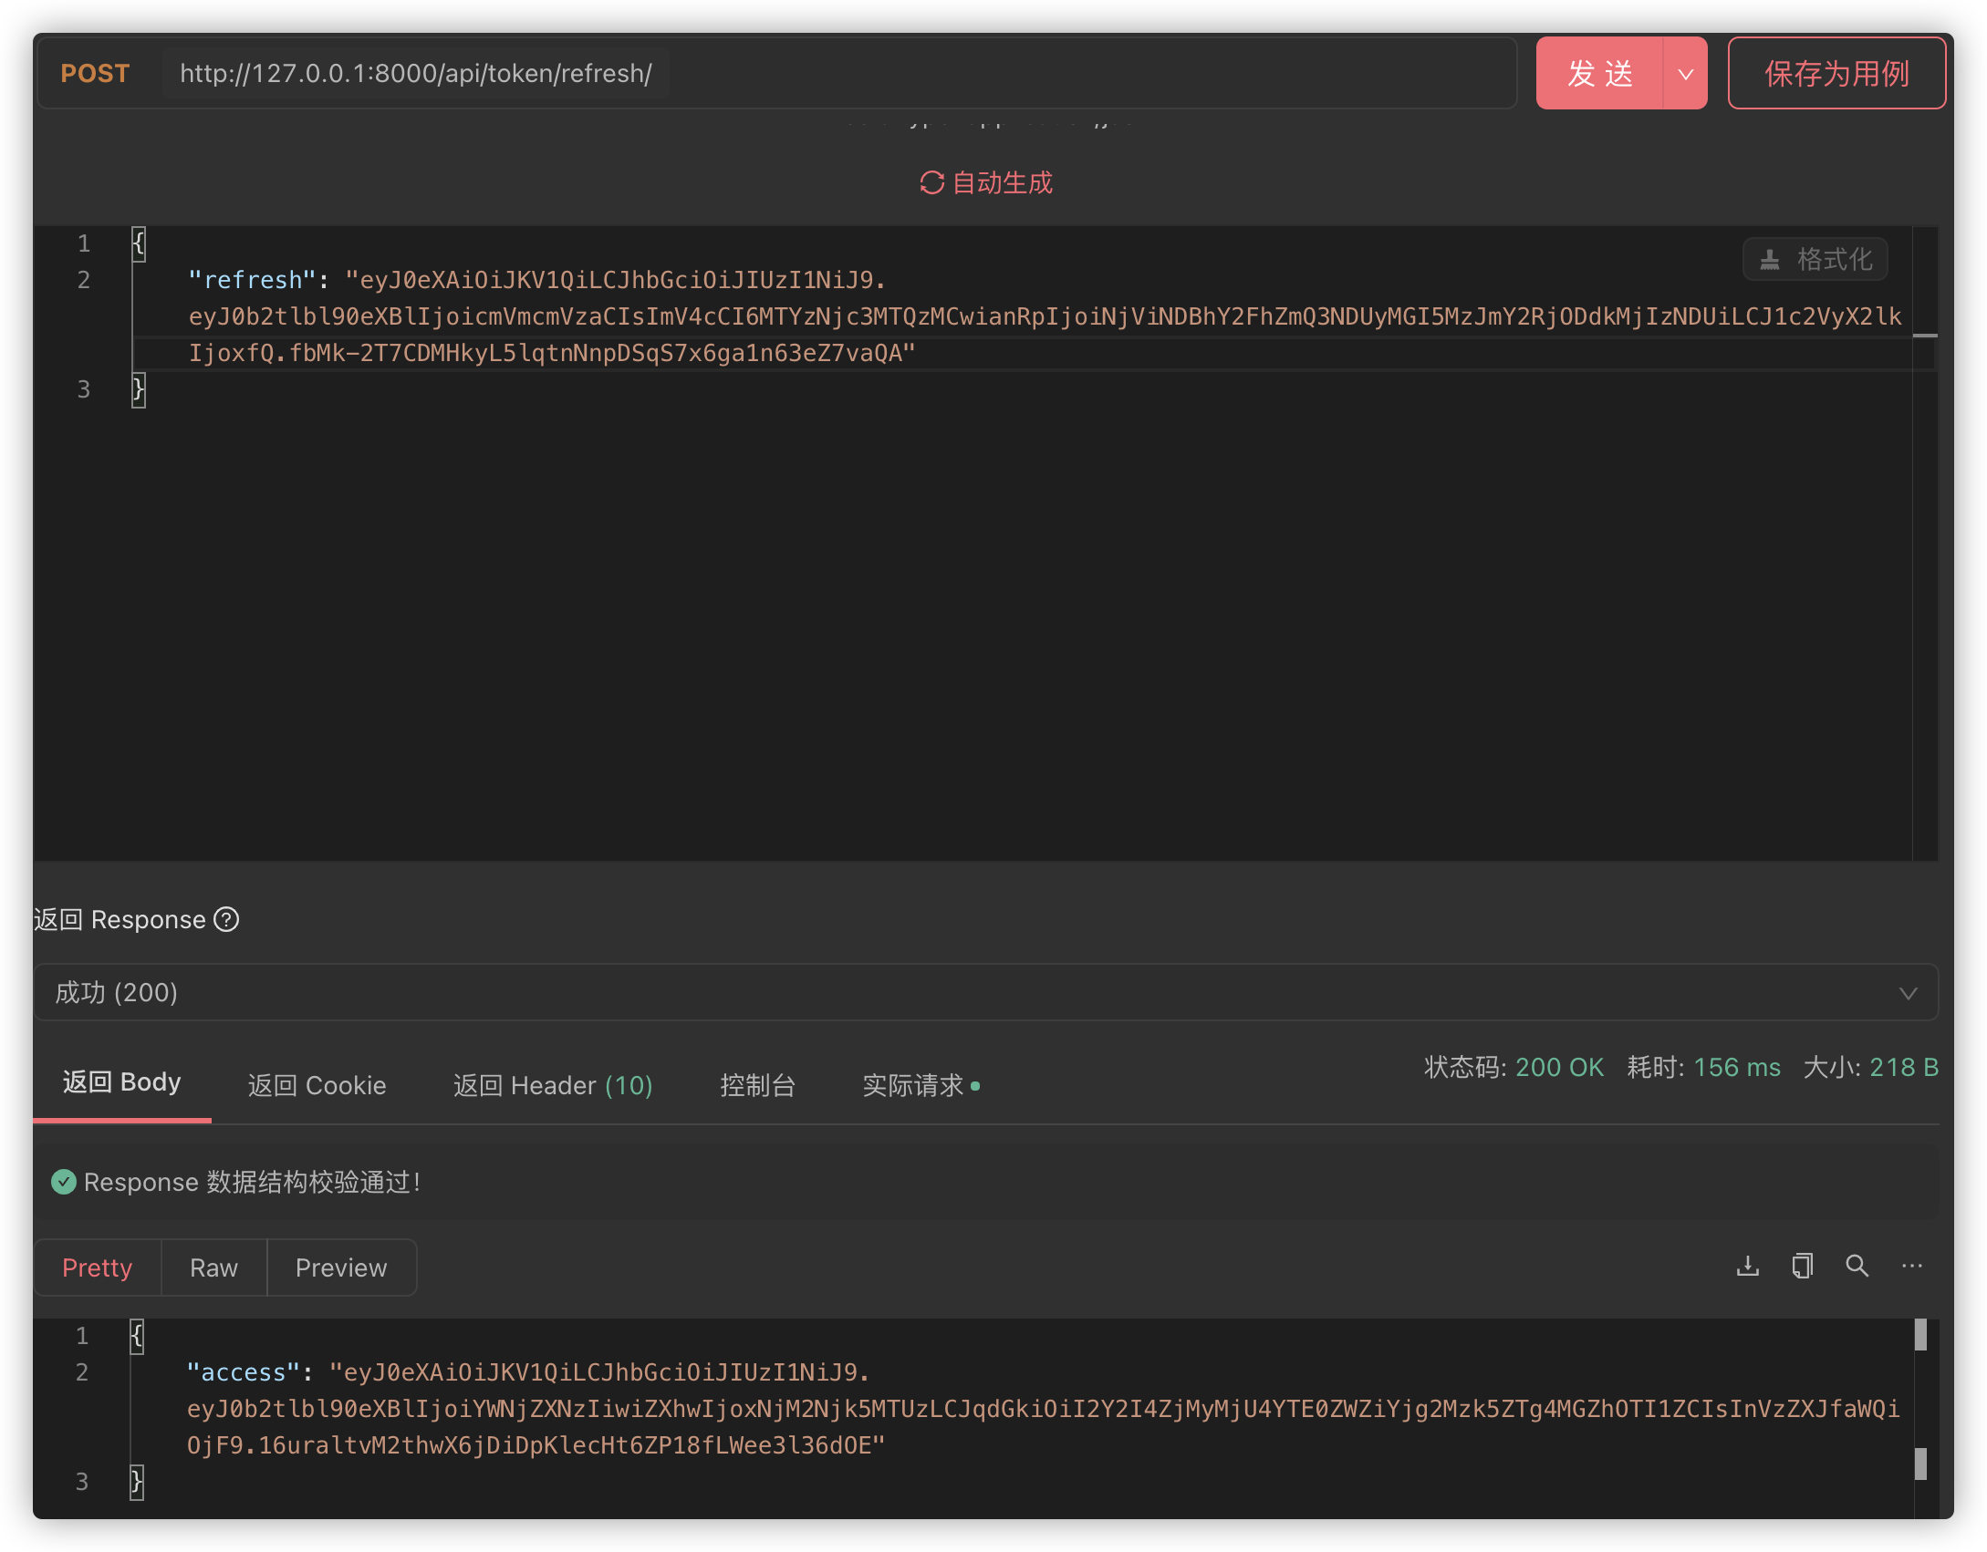Click the help icon beside 返回 Response
1987x1552 pixels.
coord(226,919)
